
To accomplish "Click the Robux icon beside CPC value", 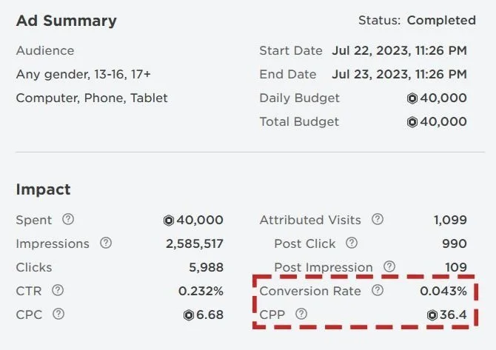I will coord(189,315).
